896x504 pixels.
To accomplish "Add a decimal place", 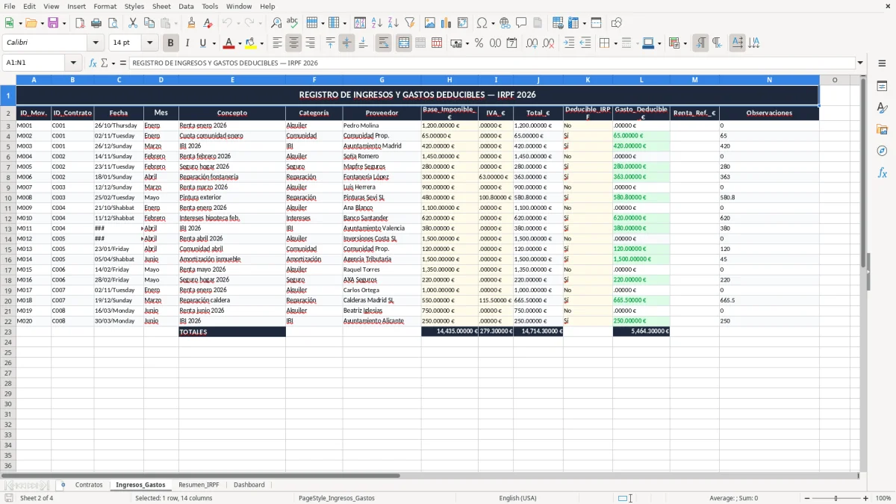I will click(x=532, y=43).
